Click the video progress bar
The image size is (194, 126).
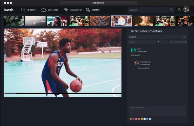(x=63, y=93)
